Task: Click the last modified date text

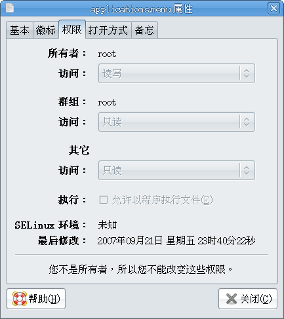Action: (x=176, y=241)
